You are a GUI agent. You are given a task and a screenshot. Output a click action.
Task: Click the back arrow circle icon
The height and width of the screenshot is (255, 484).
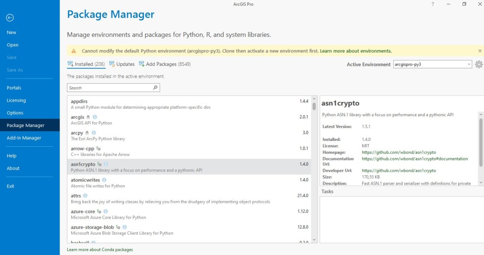click(10, 18)
